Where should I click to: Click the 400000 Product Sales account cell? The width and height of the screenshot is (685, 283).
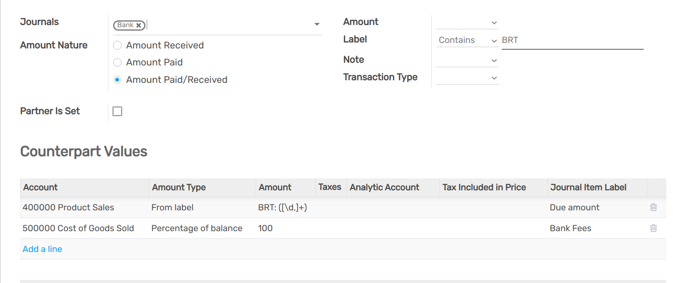(84, 207)
